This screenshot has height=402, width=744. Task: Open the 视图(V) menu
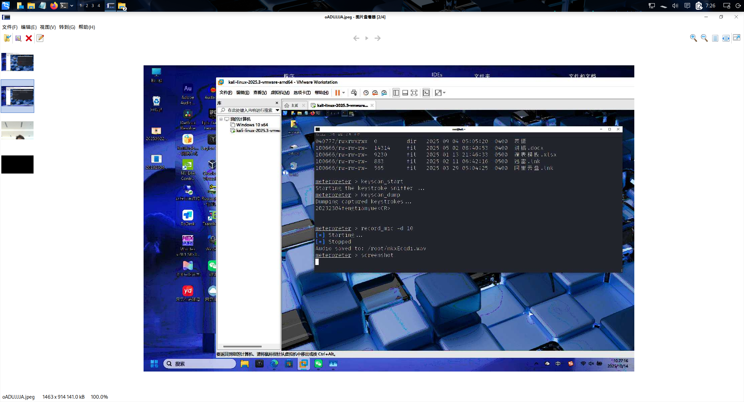pyautogui.click(x=48, y=27)
